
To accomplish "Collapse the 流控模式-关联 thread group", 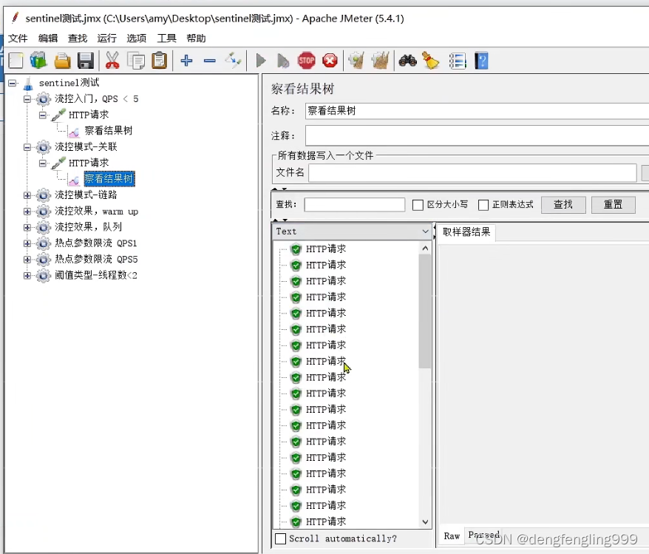I will point(27,147).
